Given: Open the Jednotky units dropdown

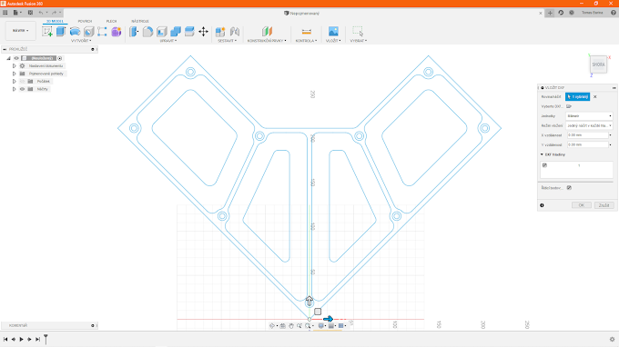Looking at the screenshot, I should [589, 115].
